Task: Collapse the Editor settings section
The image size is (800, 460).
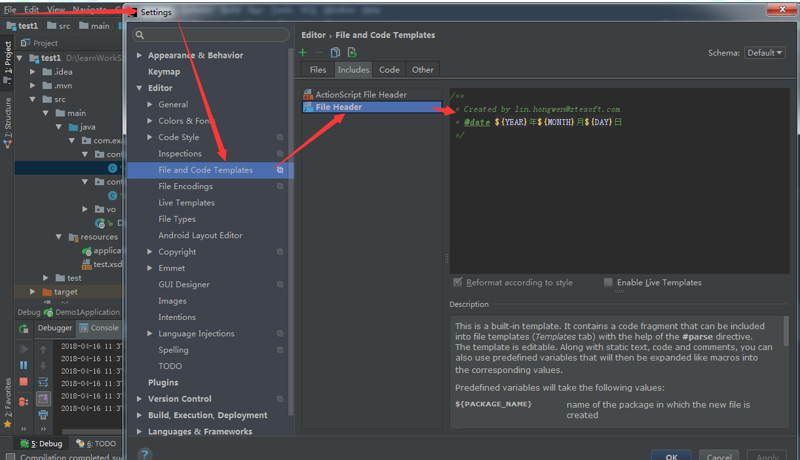Action: [139, 88]
